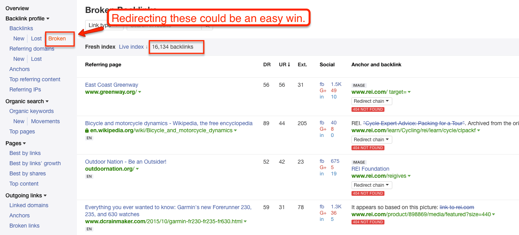This screenshot has height=235, width=519.
Task: Click the UR column sort arrow
Action: click(x=289, y=65)
